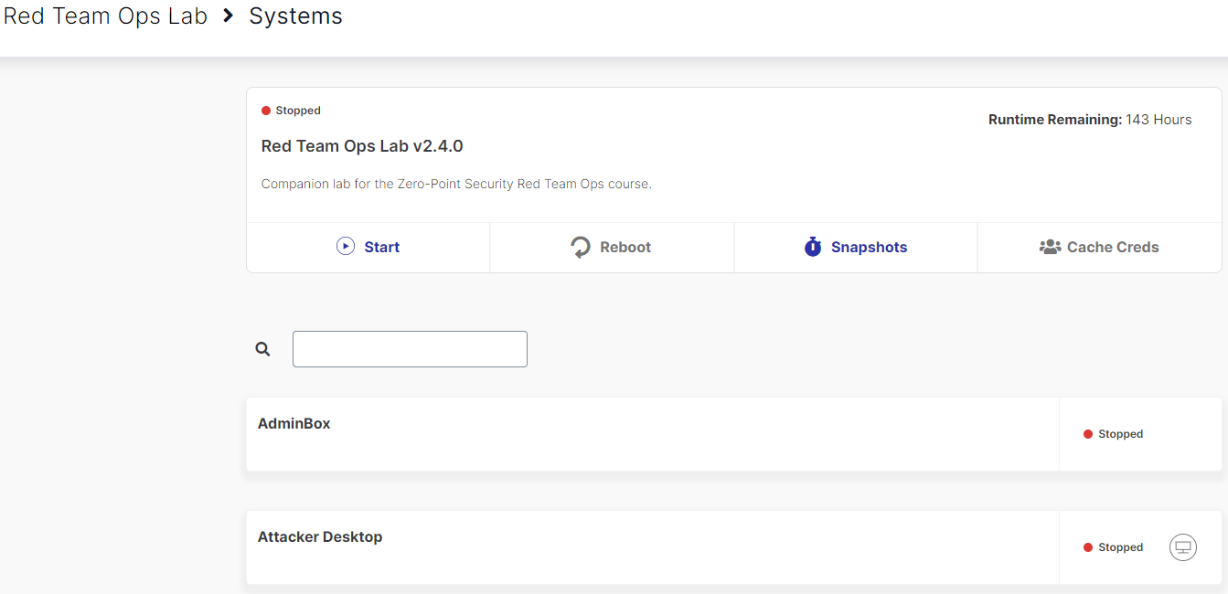
Task: Focus the systems search field
Action: pyautogui.click(x=410, y=349)
